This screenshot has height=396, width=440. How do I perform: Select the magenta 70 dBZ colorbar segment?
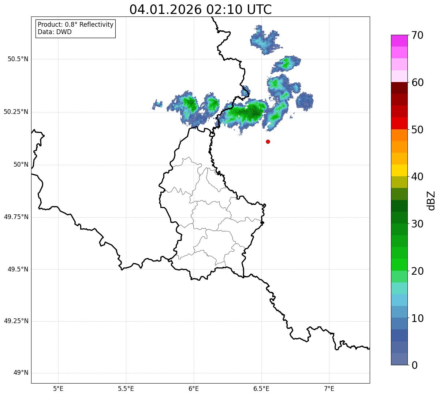[399, 41]
